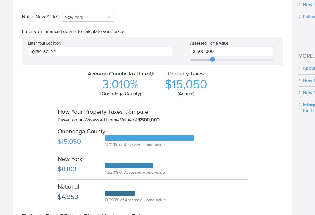Click the chevron icon beside the Estima link
This screenshot has height=215, width=315.
click(x=300, y=17)
